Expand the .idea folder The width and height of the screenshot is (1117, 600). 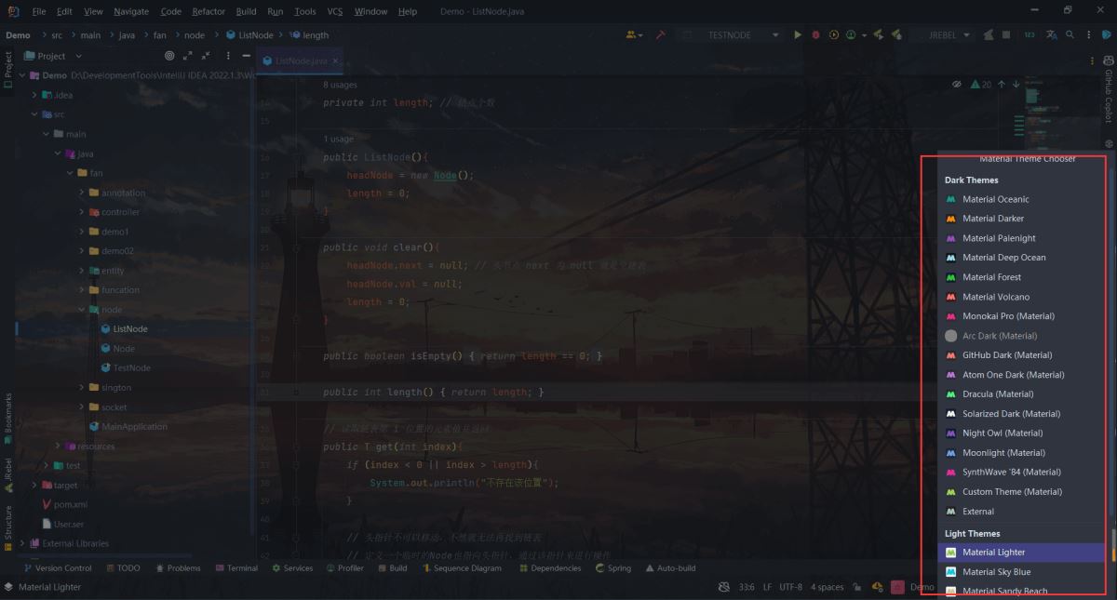tap(34, 95)
